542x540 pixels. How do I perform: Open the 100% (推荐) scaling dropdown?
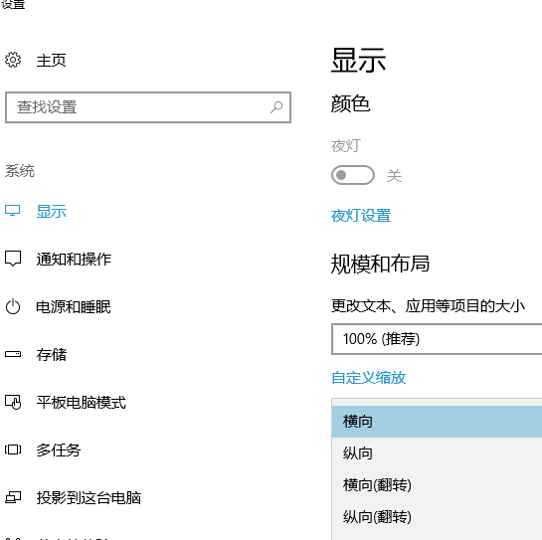tap(437, 339)
